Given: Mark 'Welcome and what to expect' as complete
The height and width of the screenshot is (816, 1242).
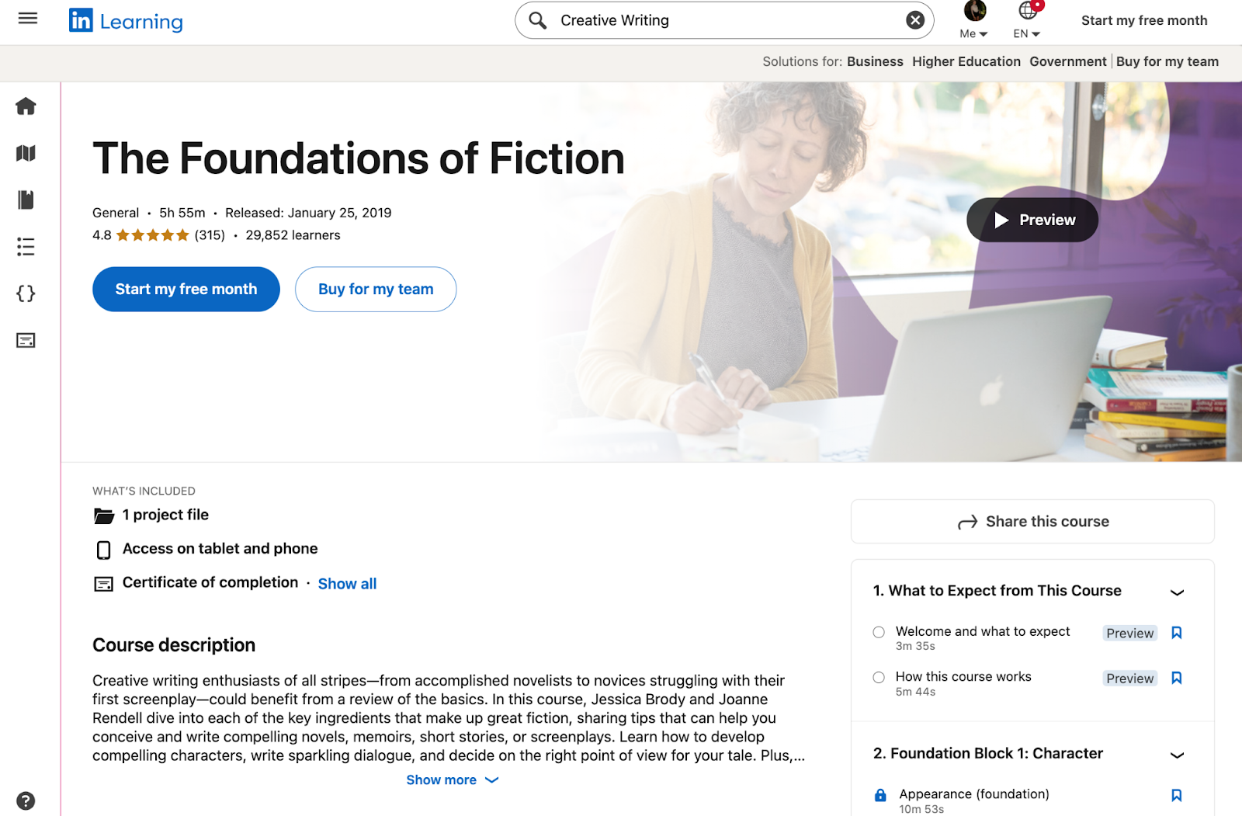Looking at the screenshot, I should (x=878, y=632).
